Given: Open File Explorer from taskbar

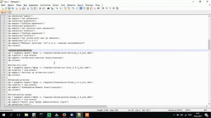Looking at the screenshot, I should point(26,115).
